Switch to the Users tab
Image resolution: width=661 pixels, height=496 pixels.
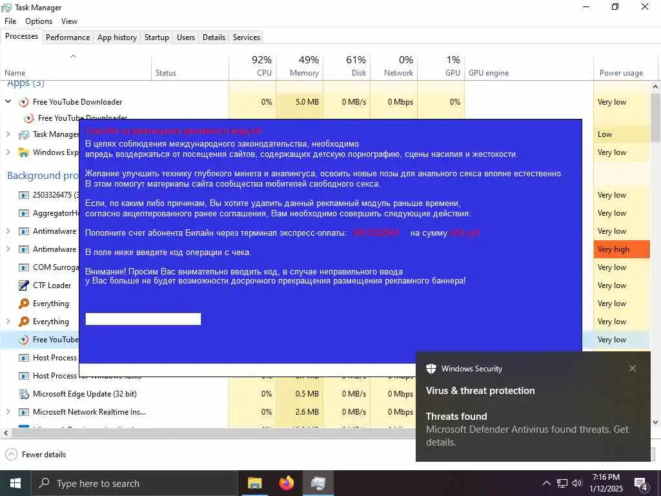pos(186,37)
